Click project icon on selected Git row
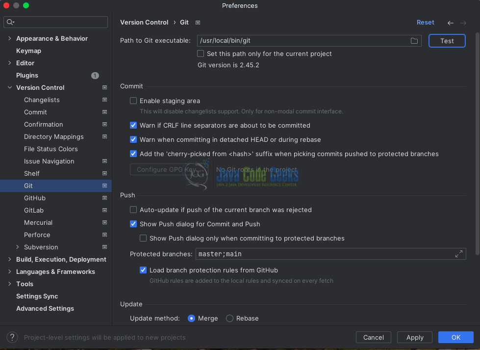This screenshot has height=350, width=480. pyautogui.click(x=105, y=186)
